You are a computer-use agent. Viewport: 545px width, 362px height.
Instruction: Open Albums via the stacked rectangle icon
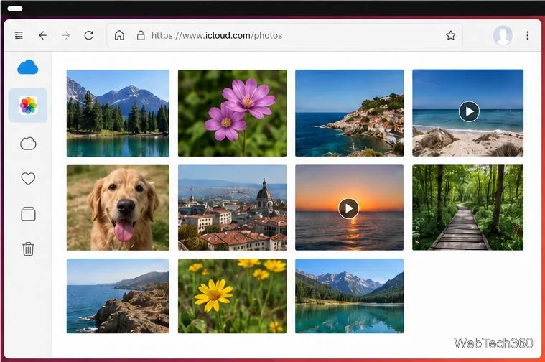(x=28, y=214)
